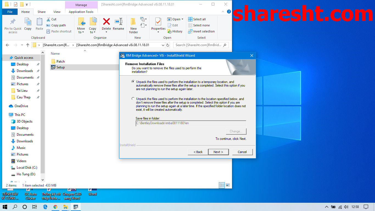The height and width of the screenshot is (211, 375).
Task: Click the Back button in the wizard
Action: (198, 152)
